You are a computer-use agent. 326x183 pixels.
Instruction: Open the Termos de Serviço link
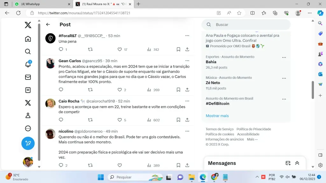tap(219, 129)
